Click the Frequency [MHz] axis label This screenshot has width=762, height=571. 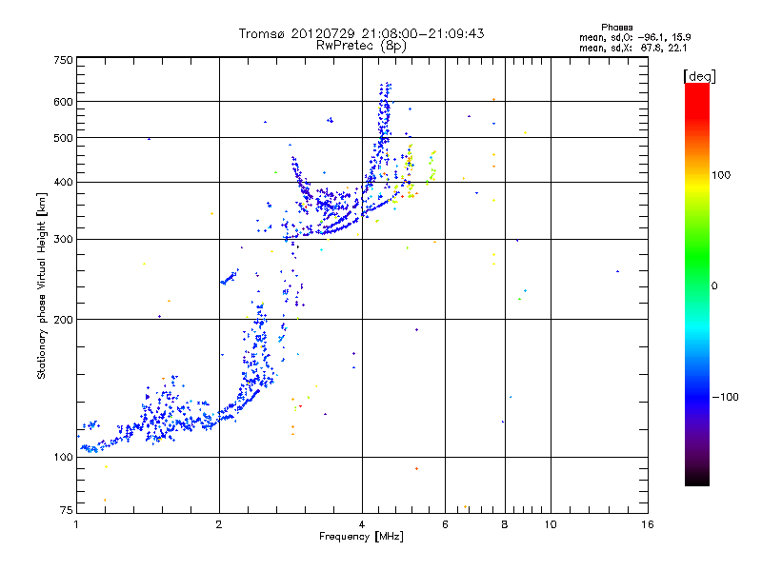pyautogui.click(x=361, y=537)
